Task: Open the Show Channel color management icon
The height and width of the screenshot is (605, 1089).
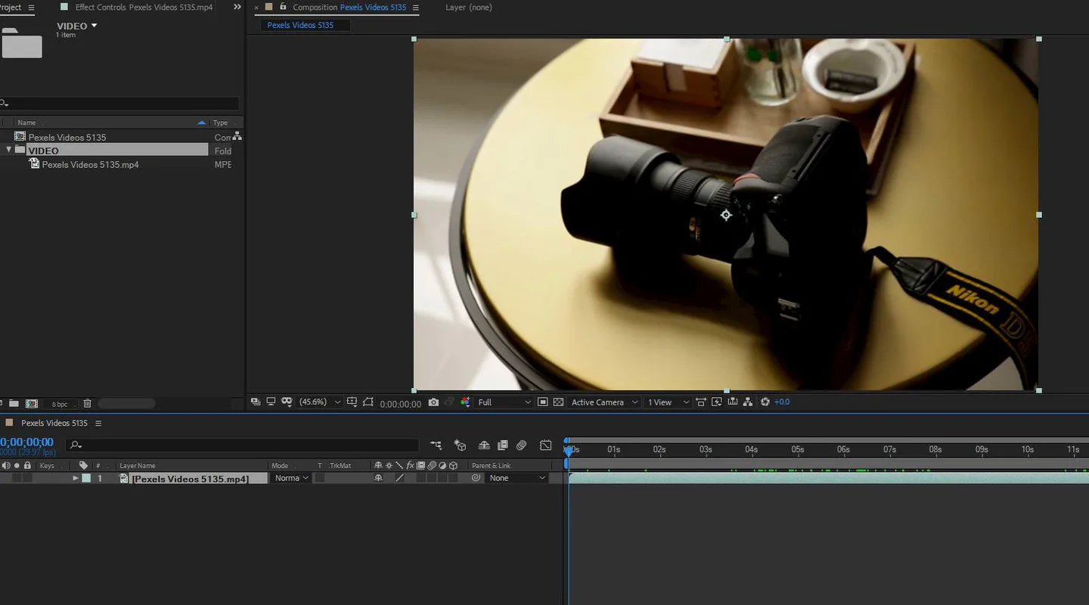Action: click(x=465, y=402)
